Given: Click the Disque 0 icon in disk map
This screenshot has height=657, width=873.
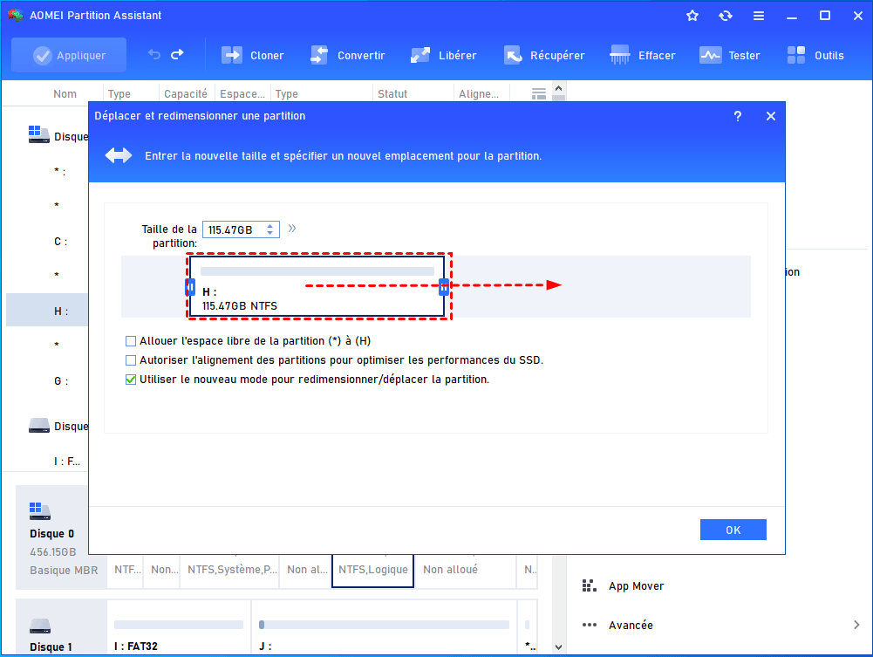Looking at the screenshot, I should coord(39,510).
